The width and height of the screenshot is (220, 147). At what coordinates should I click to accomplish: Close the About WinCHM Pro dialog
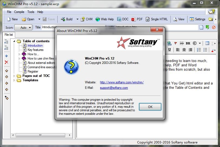(157, 30)
